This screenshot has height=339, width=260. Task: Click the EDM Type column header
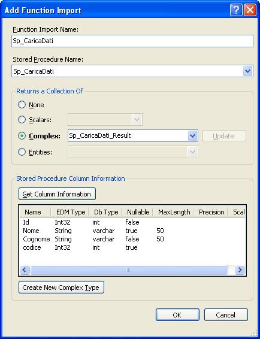[x=70, y=212]
